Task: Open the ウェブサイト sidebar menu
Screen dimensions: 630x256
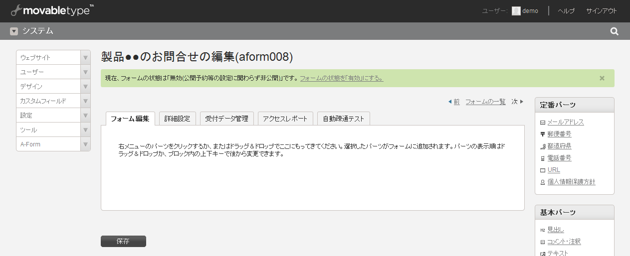Action: (48, 58)
